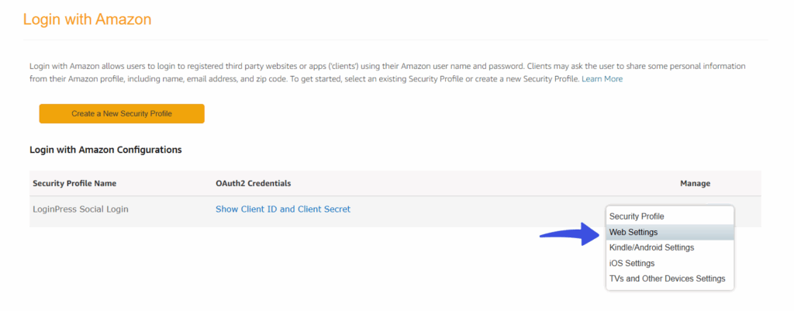
Task: Click the Login with Amazon Configurations heading
Action: [105, 150]
